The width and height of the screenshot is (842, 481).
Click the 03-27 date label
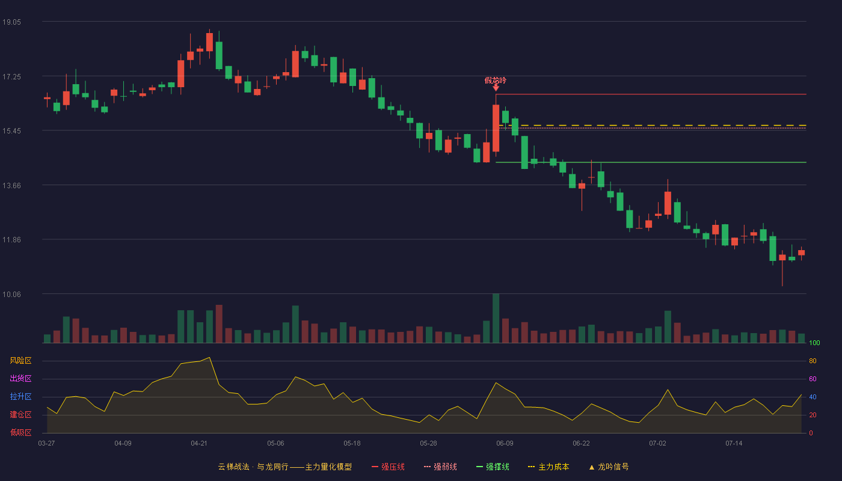point(46,443)
